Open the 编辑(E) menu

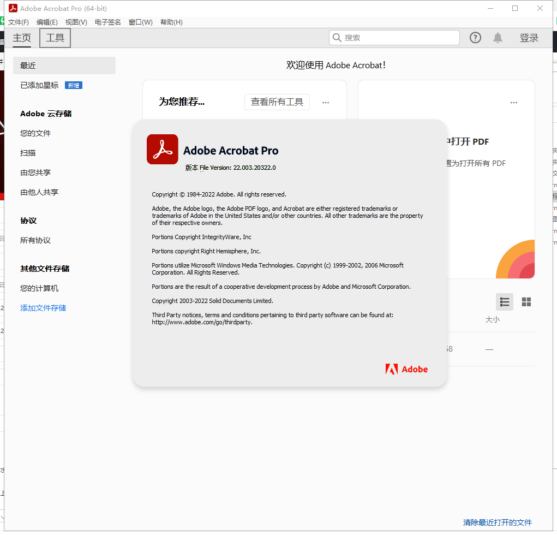[47, 22]
